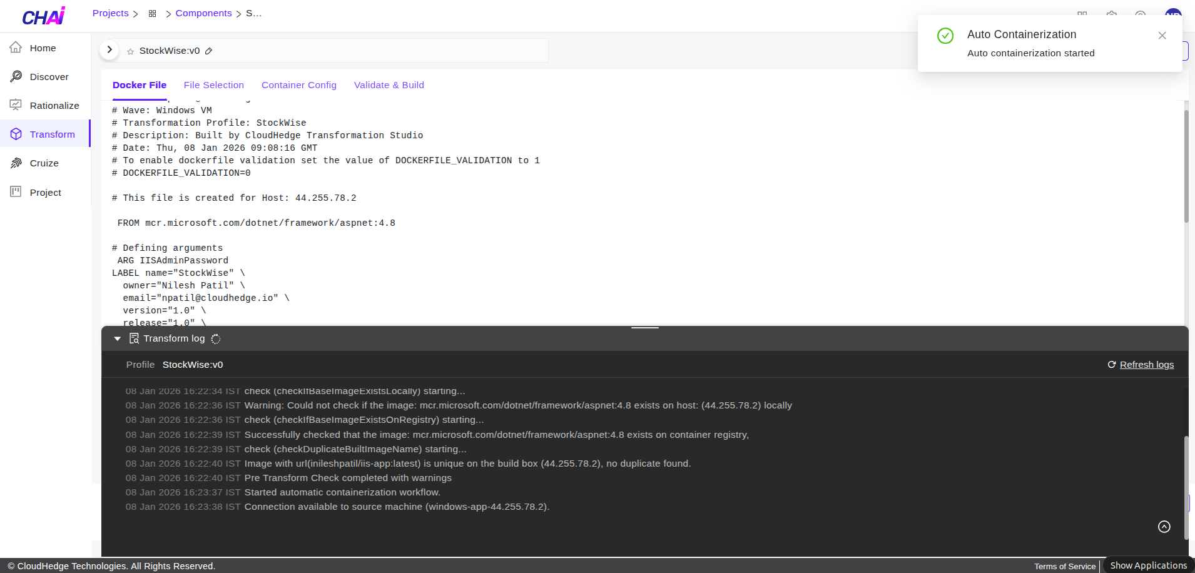The height and width of the screenshot is (573, 1195).
Task: Edit the StockWise:v0 name pencil icon
Action: pyautogui.click(x=208, y=51)
